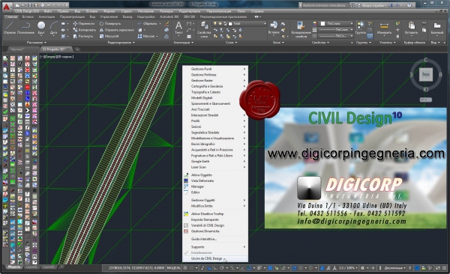Click the Help question mark icon
Image resolution: width=450 pixels, height=274 pixels.
tap(409, 5)
